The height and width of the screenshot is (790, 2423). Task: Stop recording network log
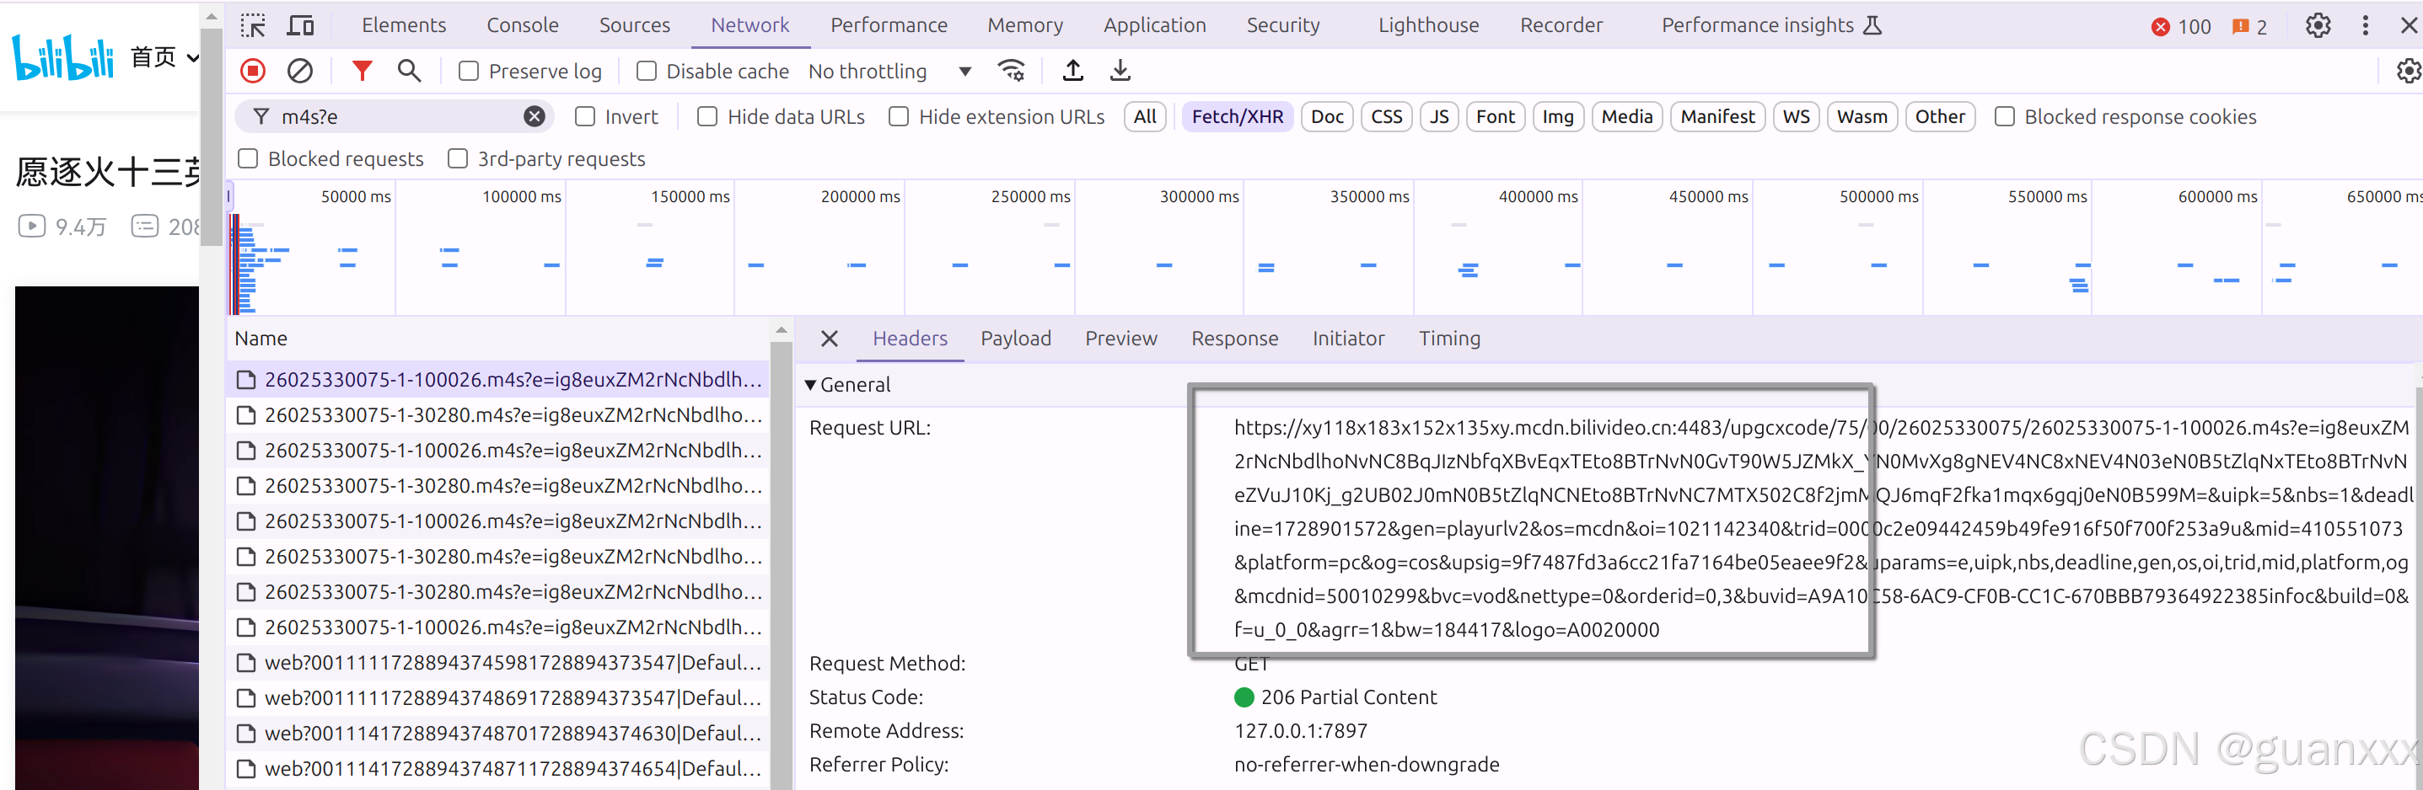253,71
